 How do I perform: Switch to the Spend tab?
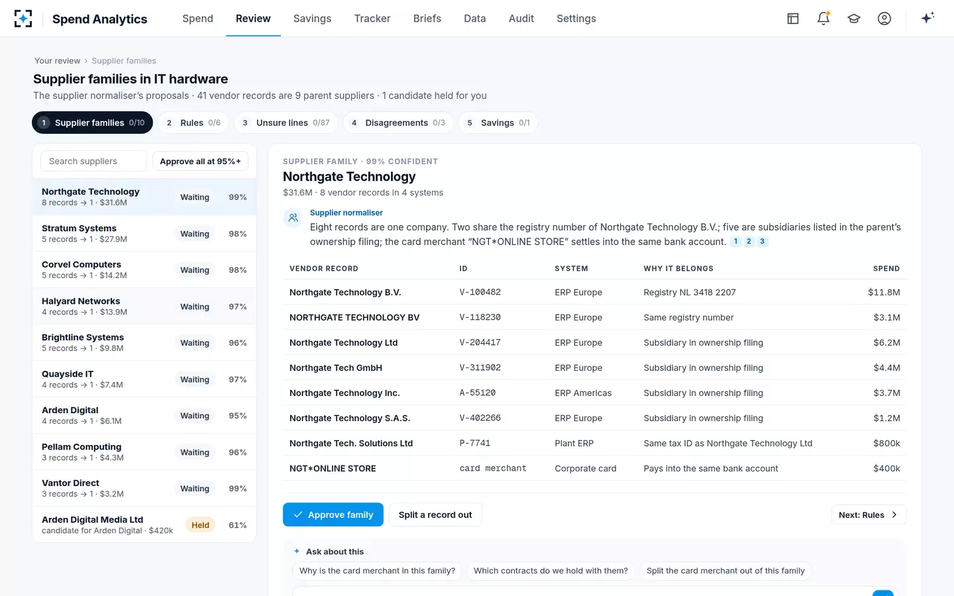tap(197, 19)
